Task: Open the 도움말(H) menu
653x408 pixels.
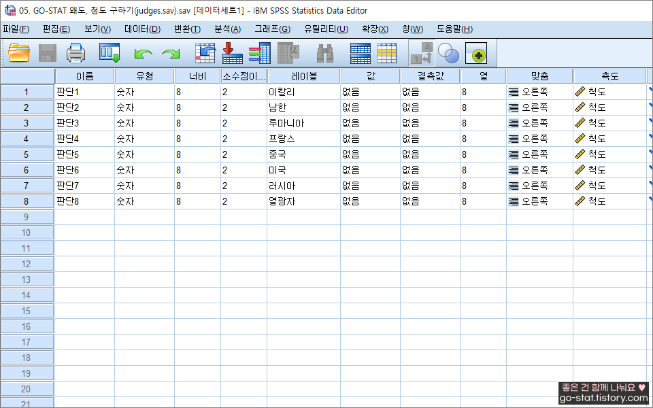Action: [x=455, y=29]
